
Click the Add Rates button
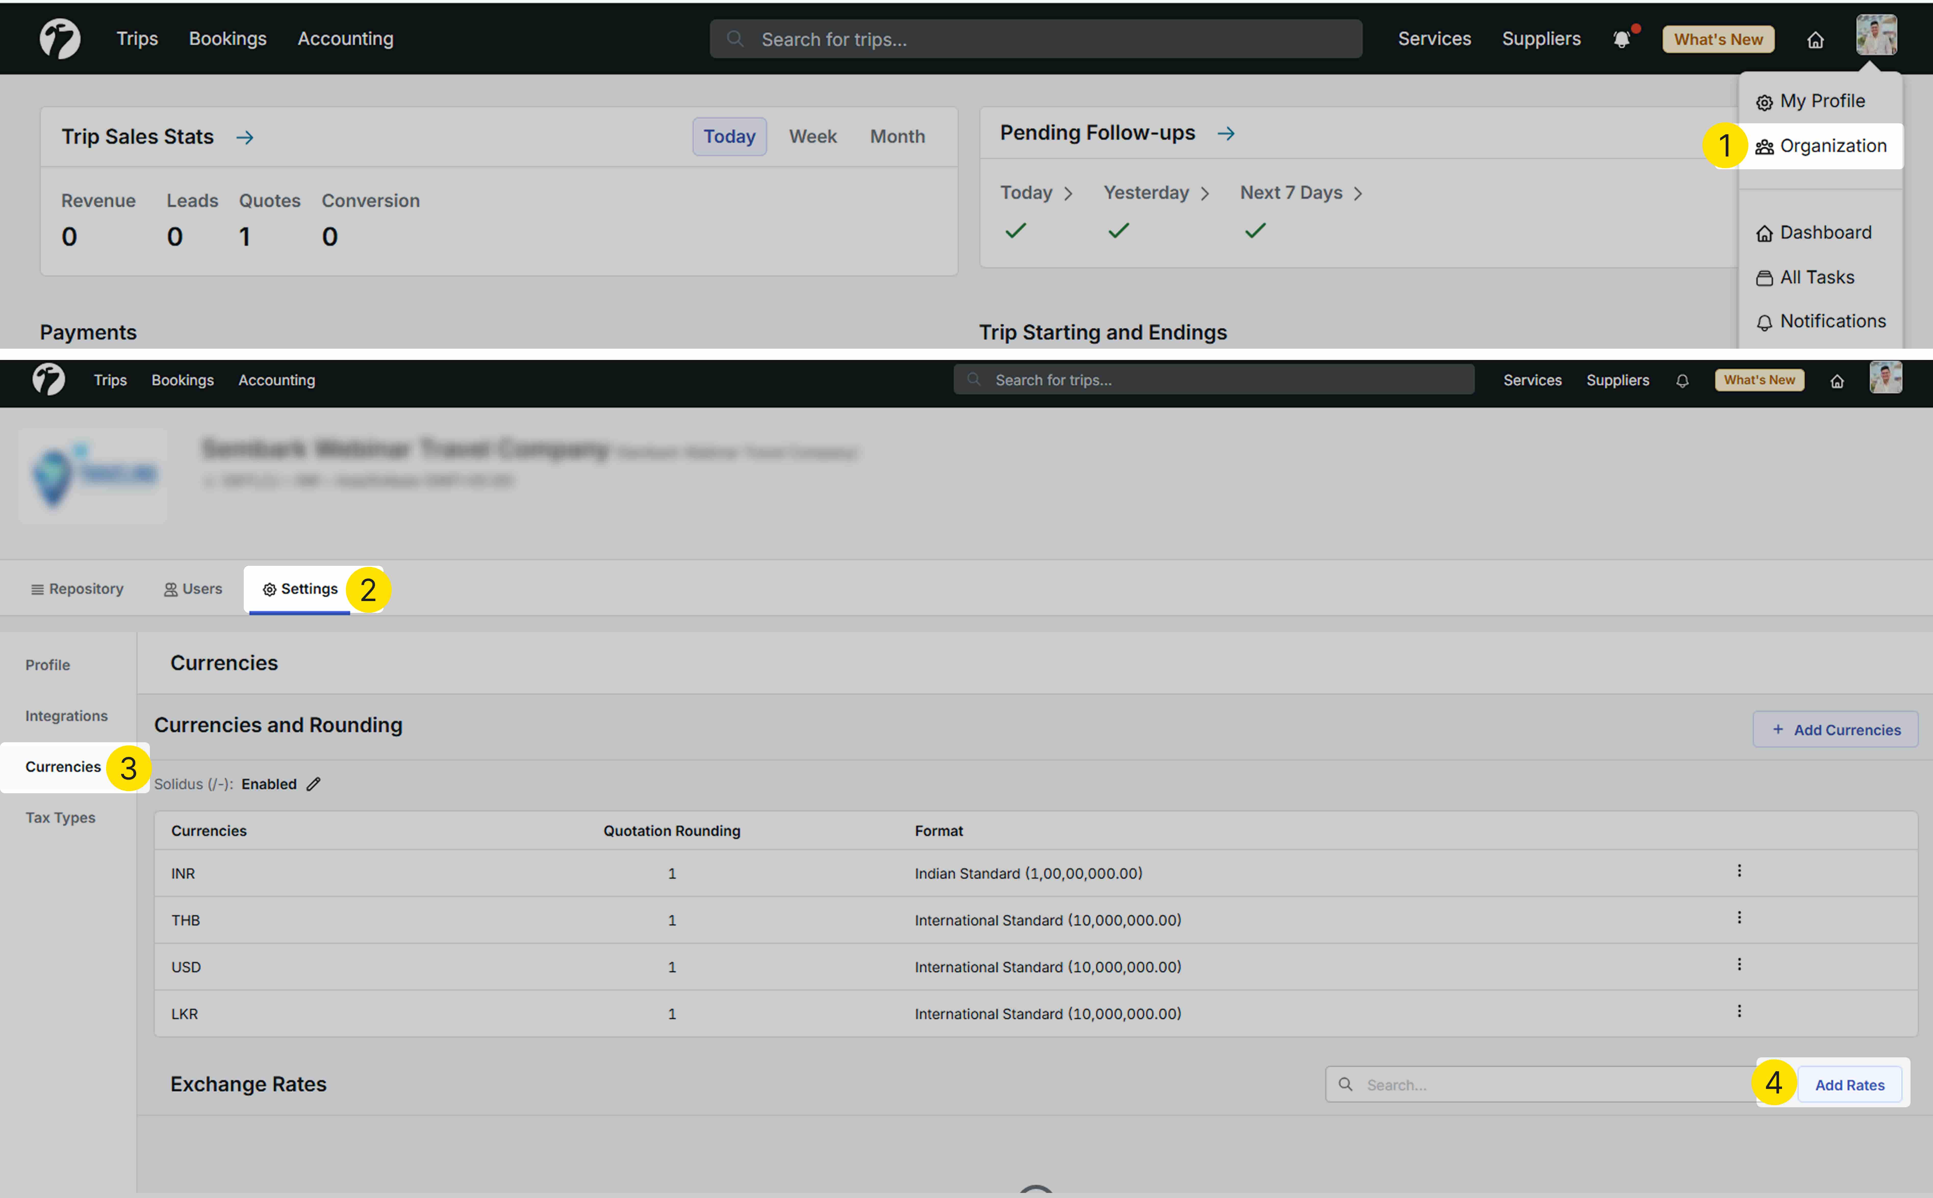[1850, 1085]
